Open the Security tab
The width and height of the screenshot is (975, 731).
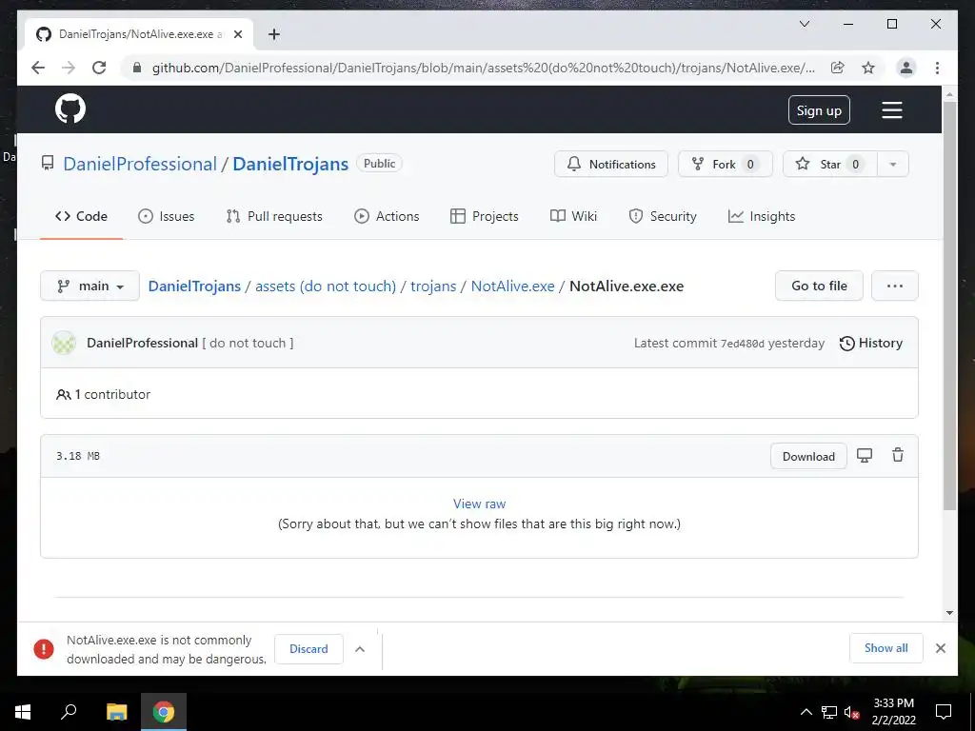click(x=663, y=216)
